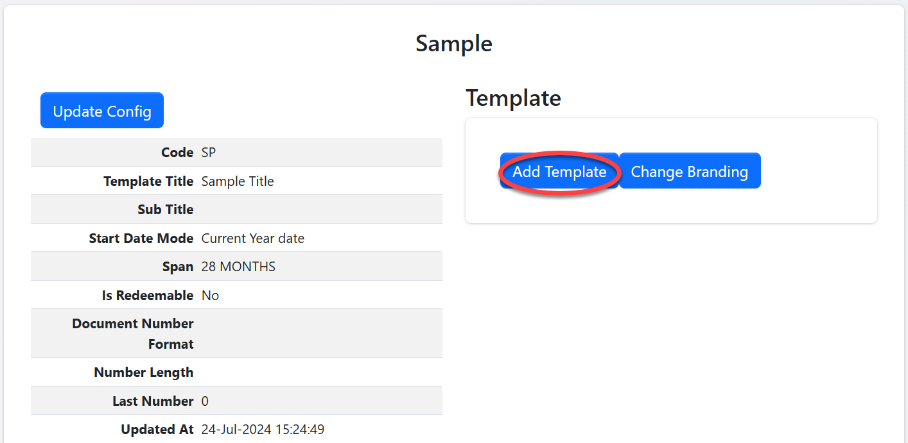Click the Last Number label

point(153,401)
